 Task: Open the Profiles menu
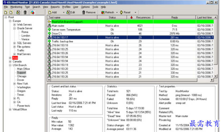(x=66, y=7)
